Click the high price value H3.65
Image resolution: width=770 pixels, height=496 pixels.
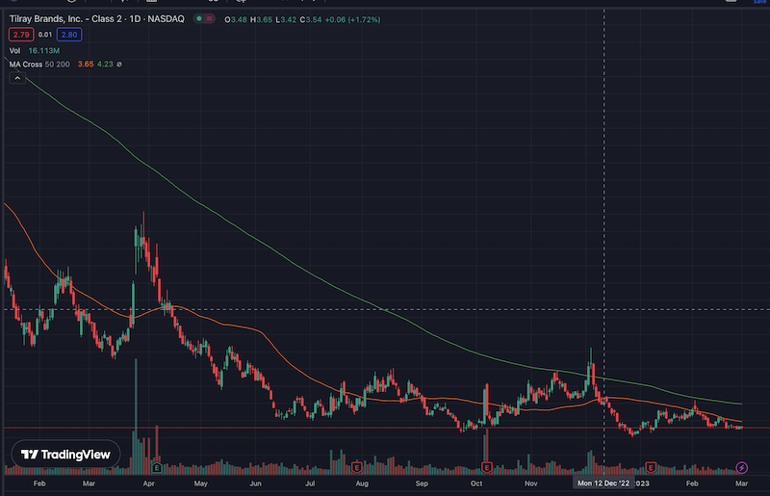coord(261,19)
